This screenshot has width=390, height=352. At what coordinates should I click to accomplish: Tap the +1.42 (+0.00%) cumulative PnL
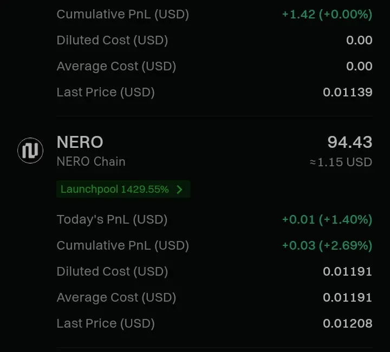[327, 15]
